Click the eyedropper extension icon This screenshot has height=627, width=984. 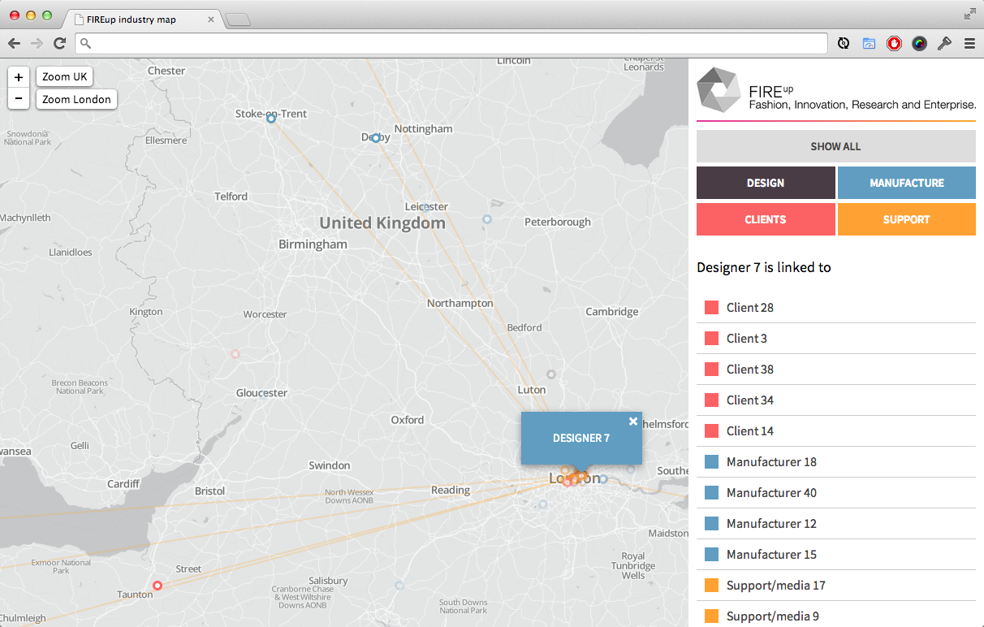pyautogui.click(x=944, y=43)
